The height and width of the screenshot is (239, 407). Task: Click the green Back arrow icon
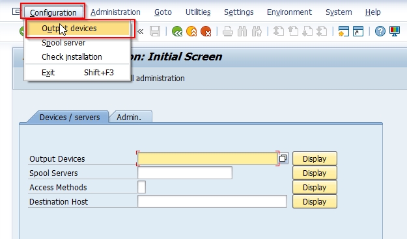pos(177,32)
